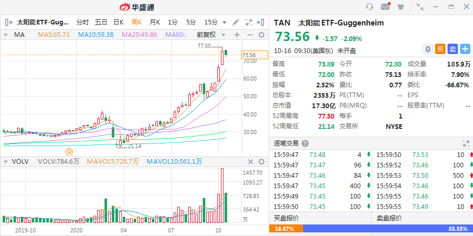Image resolution: width=473 pixels, height=236 pixels.
Task: Click the volume value 185.9万
Action: (458, 64)
